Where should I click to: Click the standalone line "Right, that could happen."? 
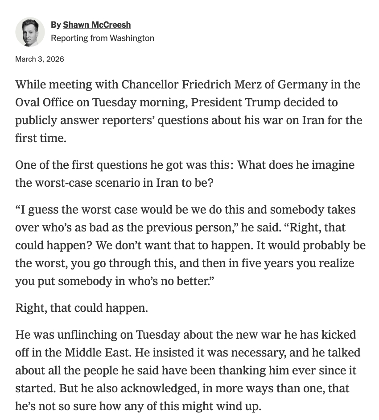tap(81, 308)
